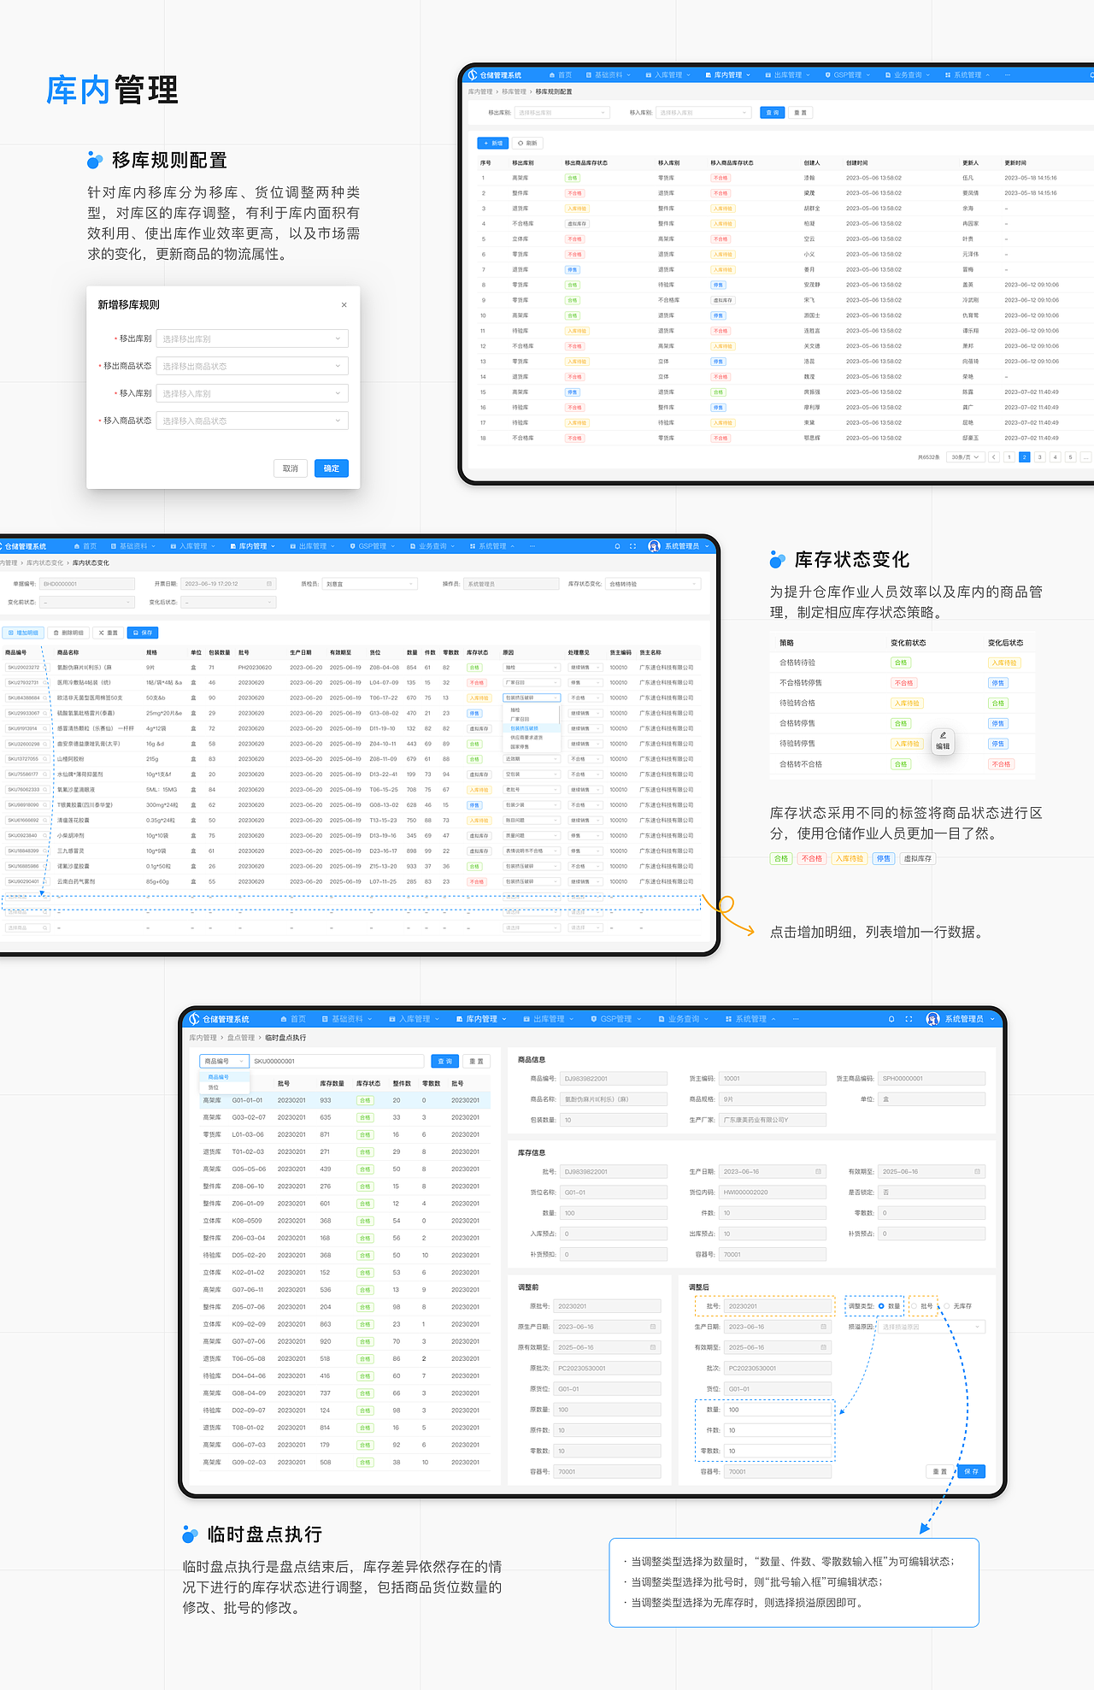Click 重置 next to 查询 in 移库规则配置
Image resolution: width=1094 pixels, height=1690 pixels.
tap(800, 113)
